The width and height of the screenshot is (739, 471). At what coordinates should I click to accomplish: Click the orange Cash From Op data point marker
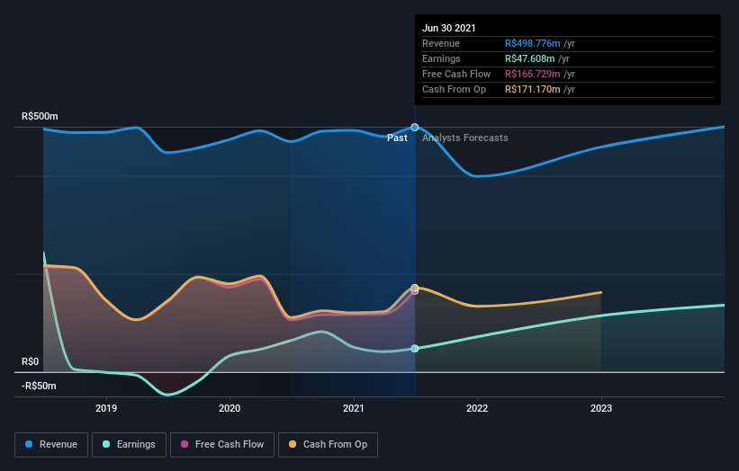pos(415,288)
